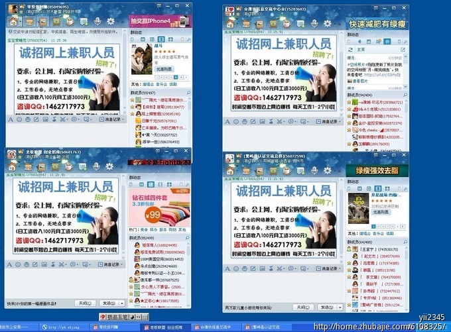Open screenshot options arrow in 老板联盟 window
The image size is (451, 332).
pyautogui.click(x=66, y=264)
